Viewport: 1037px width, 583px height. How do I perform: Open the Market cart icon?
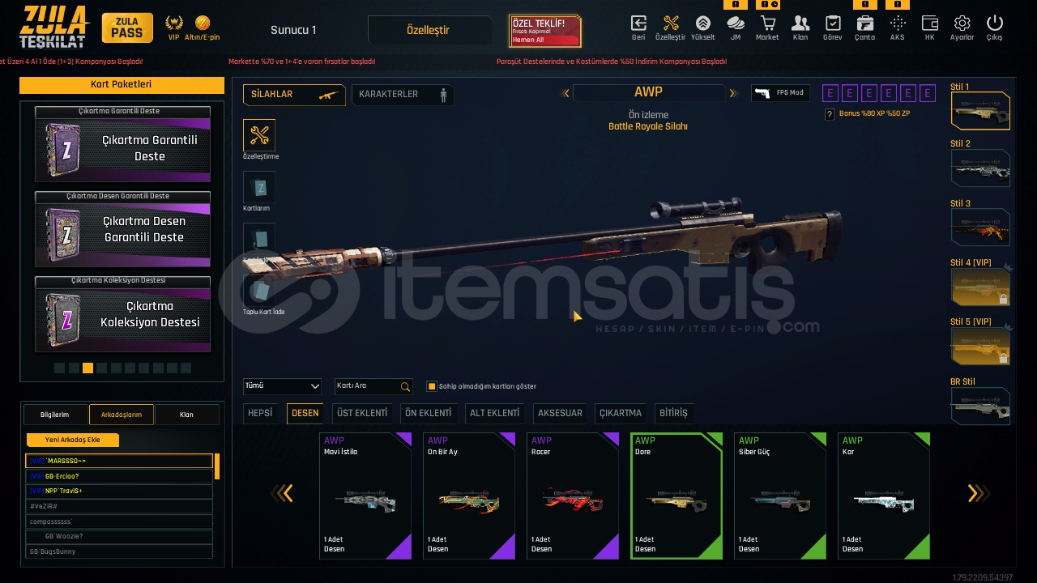pos(766,23)
